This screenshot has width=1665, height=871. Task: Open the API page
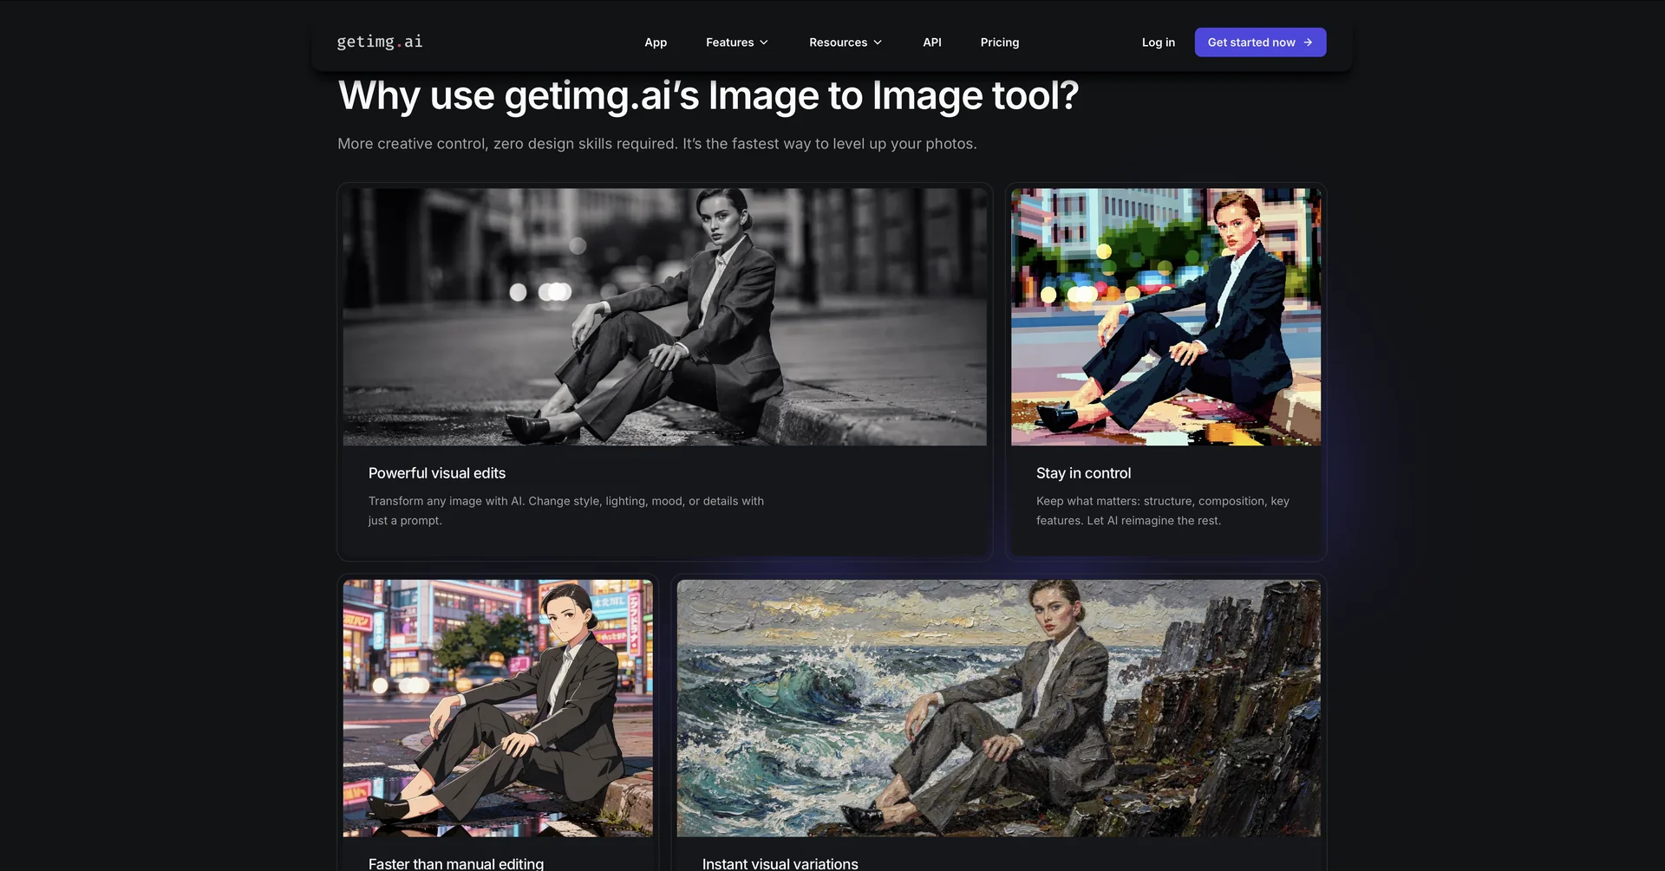[931, 42]
